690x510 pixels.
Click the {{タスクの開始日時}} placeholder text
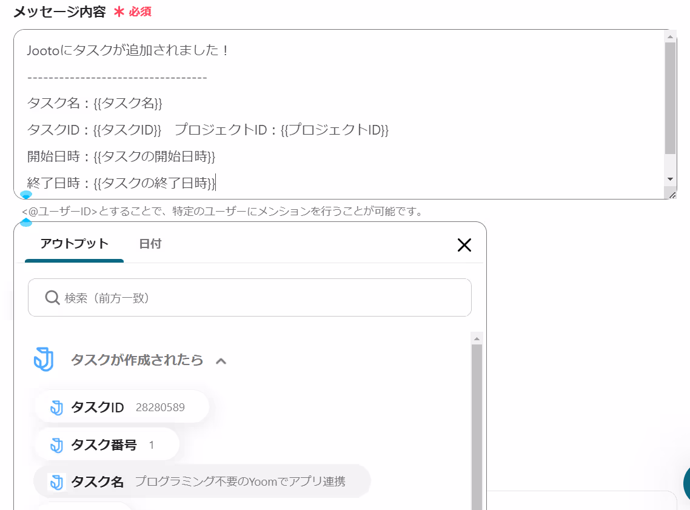(x=155, y=156)
